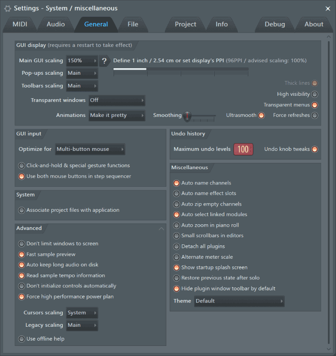Expand the Optimize for mouse dropdown
Viewport: 336px width, 356px height.
(90, 149)
